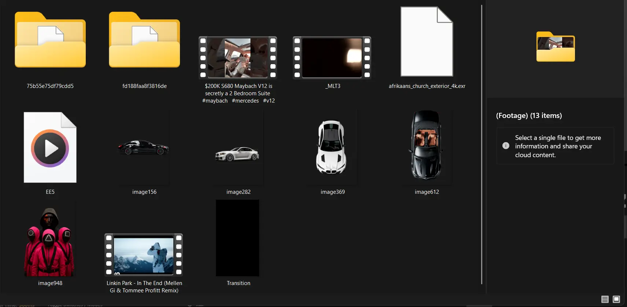Click the image369 file name label

[332, 192]
